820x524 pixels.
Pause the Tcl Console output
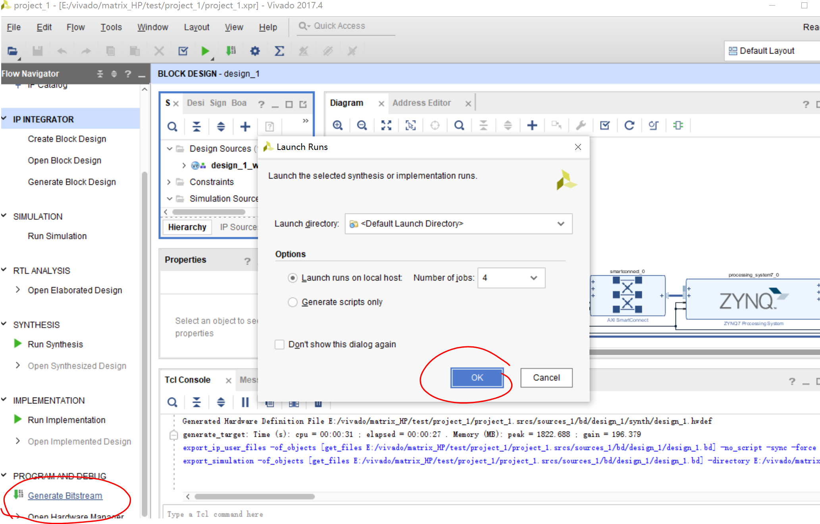click(245, 402)
